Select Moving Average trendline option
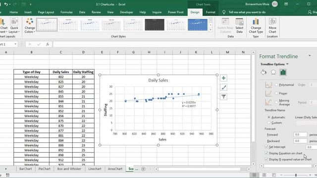Viewport: 317px width, 178px height. 276,102
